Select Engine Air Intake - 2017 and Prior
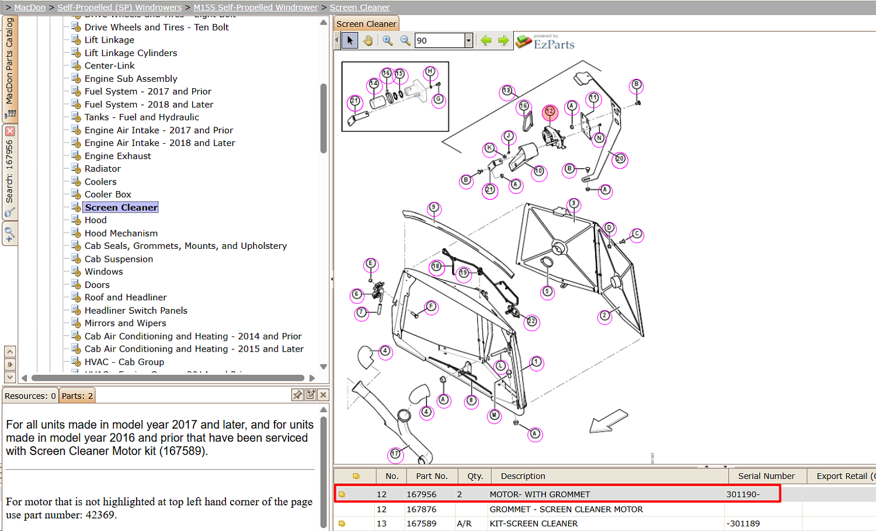This screenshot has width=876, height=531. coord(159,130)
